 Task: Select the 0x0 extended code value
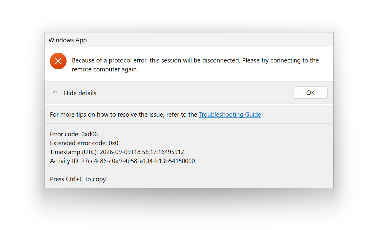pos(113,143)
